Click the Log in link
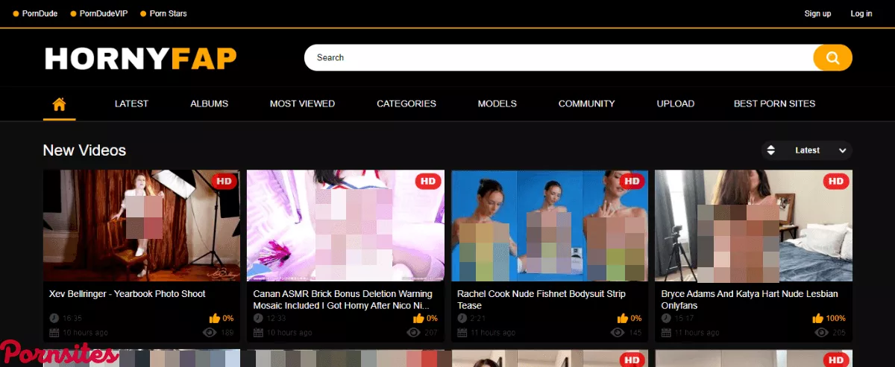The height and width of the screenshot is (367, 895). pos(861,13)
